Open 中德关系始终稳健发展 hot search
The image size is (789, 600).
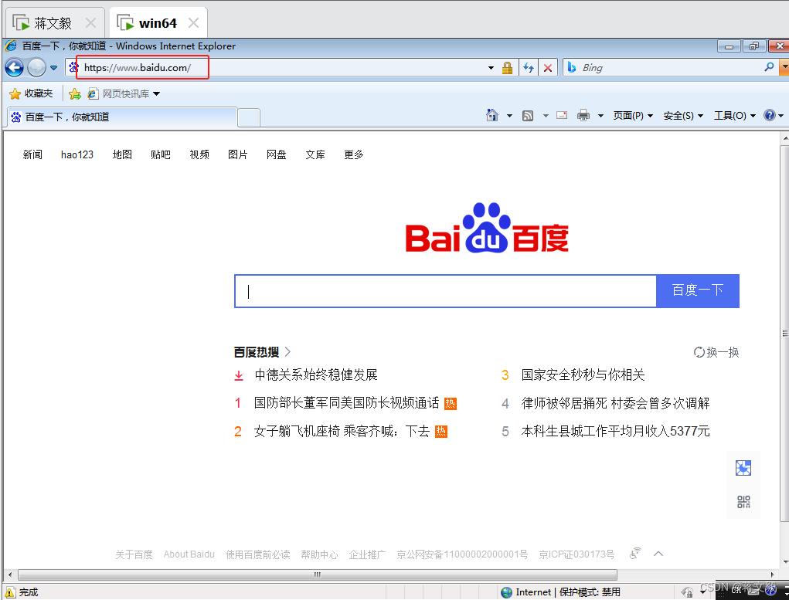pos(316,375)
